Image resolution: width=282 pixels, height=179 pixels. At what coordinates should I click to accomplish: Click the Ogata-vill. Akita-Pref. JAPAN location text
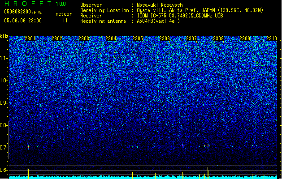[x=200, y=10]
